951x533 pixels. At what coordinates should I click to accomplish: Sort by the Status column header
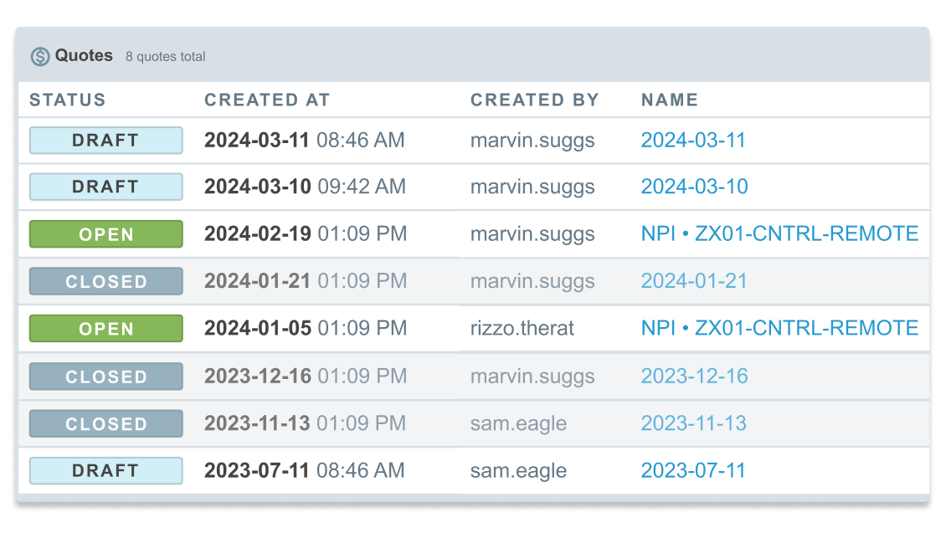pyautogui.click(x=67, y=100)
